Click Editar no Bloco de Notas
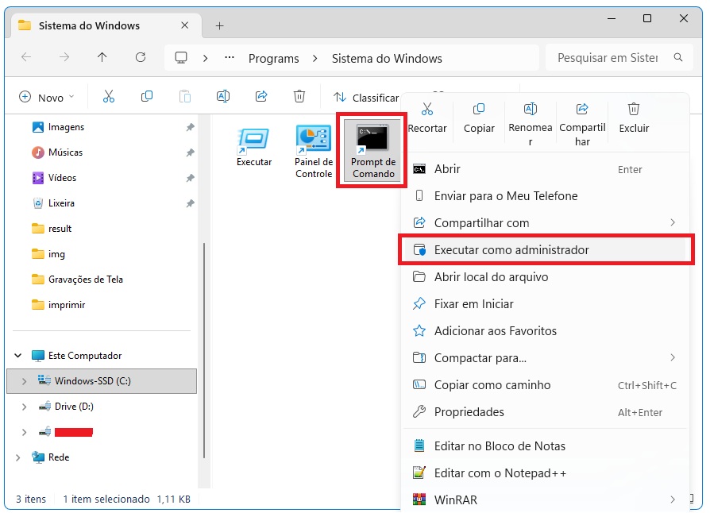This screenshot has width=710, height=513. click(546, 446)
